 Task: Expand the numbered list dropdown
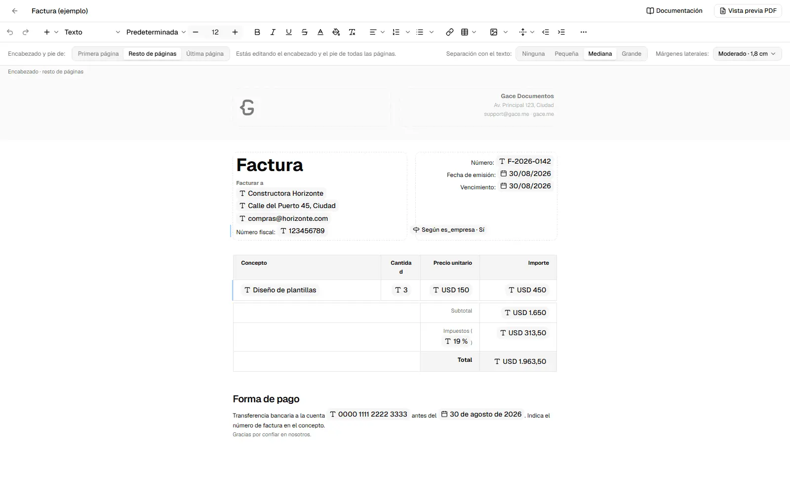pyautogui.click(x=408, y=32)
